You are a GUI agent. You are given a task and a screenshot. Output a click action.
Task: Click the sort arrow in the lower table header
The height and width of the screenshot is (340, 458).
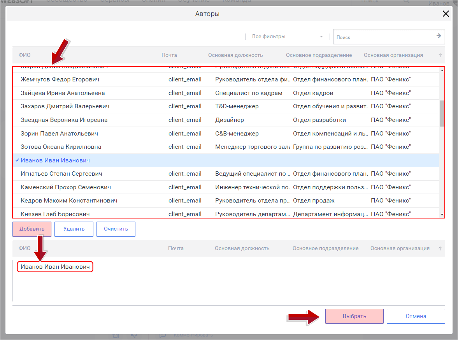[x=440, y=248]
